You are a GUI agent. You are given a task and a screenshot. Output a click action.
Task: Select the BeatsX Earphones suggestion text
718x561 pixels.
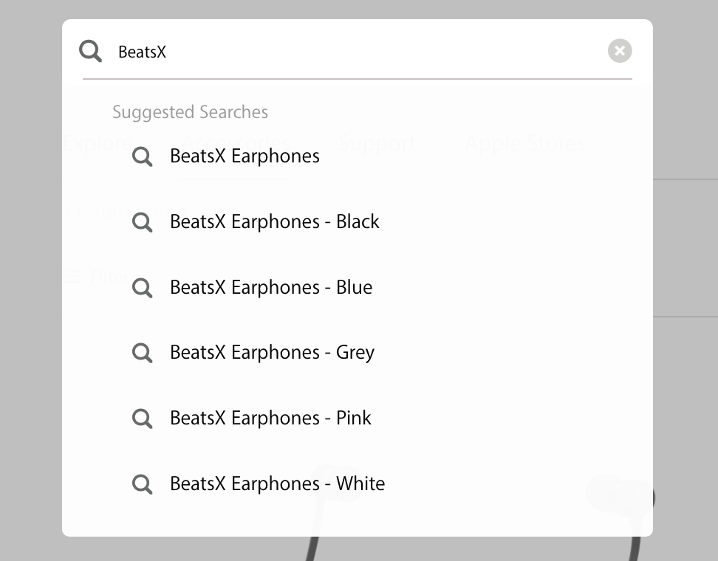click(x=245, y=156)
